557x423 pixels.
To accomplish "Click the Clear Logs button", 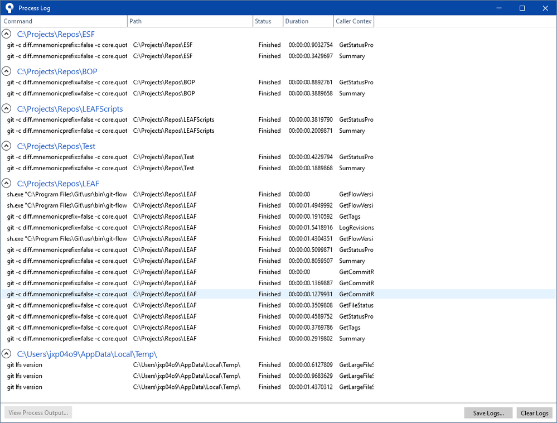I will pos(534,412).
